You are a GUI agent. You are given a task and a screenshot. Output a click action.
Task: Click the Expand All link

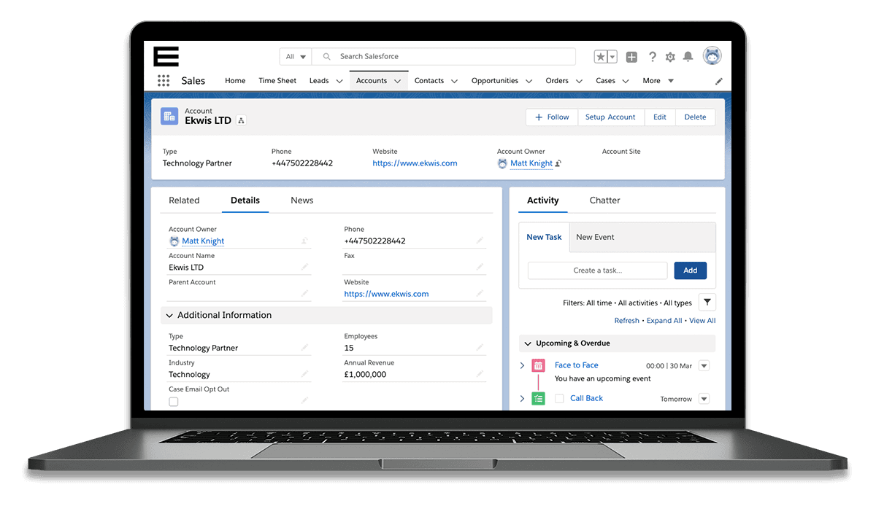tap(664, 321)
